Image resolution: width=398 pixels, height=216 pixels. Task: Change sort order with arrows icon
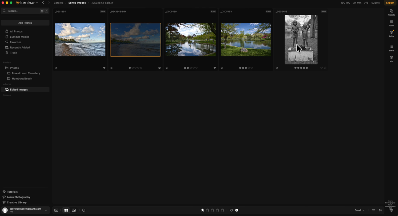tap(380, 210)
